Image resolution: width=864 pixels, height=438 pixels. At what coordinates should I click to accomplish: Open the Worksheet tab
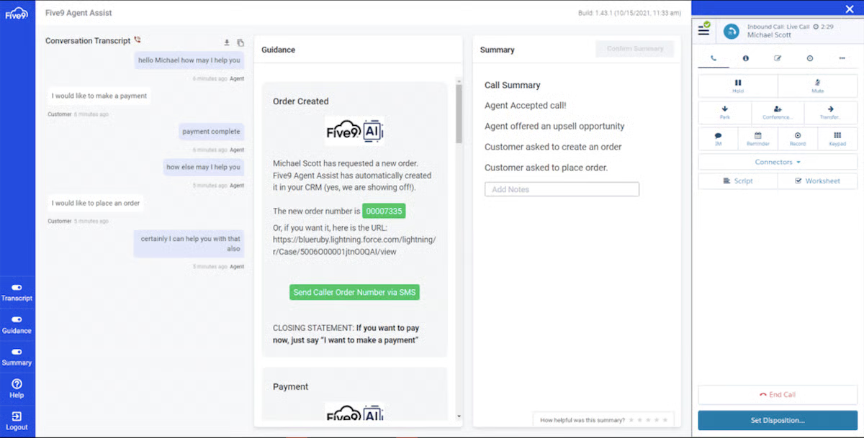(817, 181)
